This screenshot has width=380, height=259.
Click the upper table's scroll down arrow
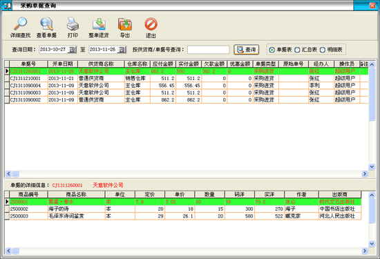(372, 166)
